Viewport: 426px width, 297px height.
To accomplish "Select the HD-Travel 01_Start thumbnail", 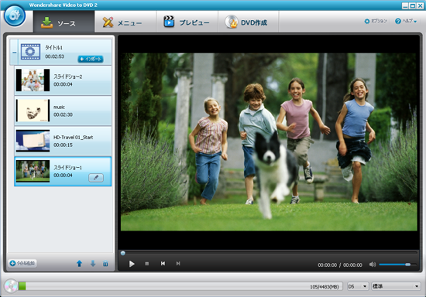I will (x=33, y=141).
